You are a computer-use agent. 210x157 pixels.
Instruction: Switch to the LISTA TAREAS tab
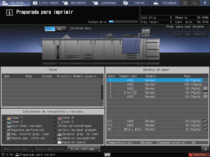(46, 3)
